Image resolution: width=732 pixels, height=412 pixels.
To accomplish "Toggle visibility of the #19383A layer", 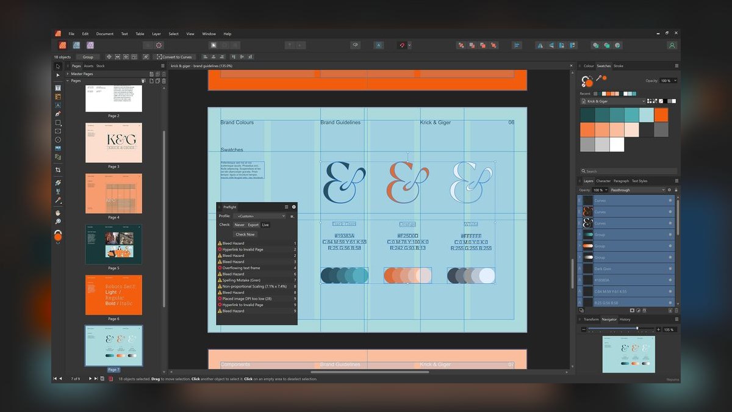I will (670, 280).
